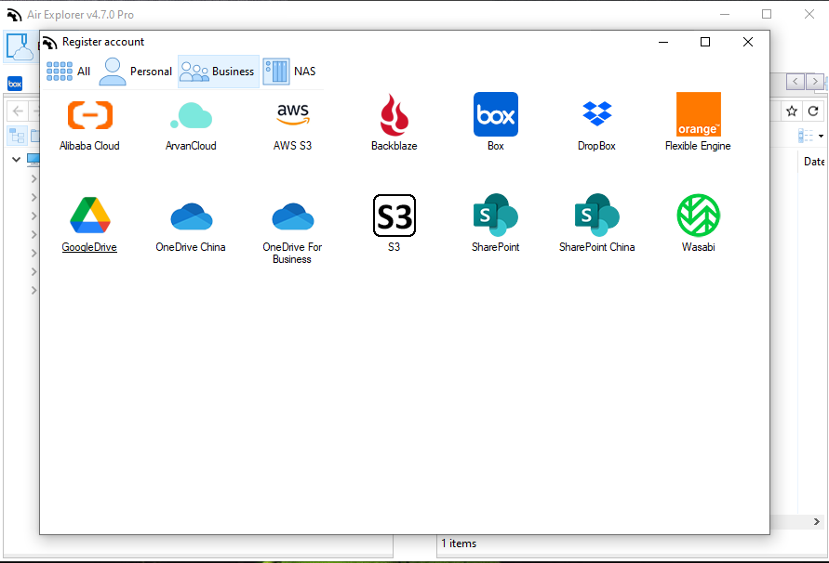
Task: Pick the Wasabi provider icon
Action: (x=699, y=216)
